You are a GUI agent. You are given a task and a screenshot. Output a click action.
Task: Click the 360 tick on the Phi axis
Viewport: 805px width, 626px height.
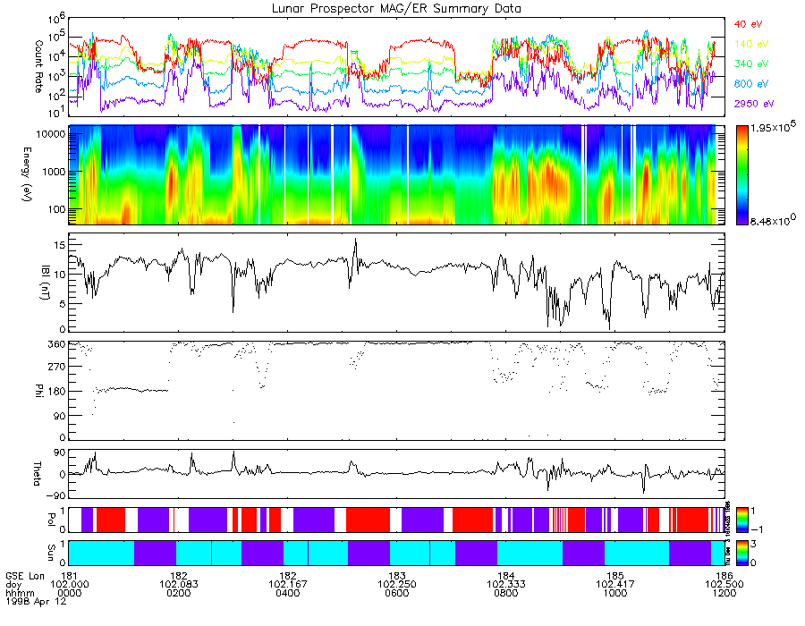(x=57, y=343)
